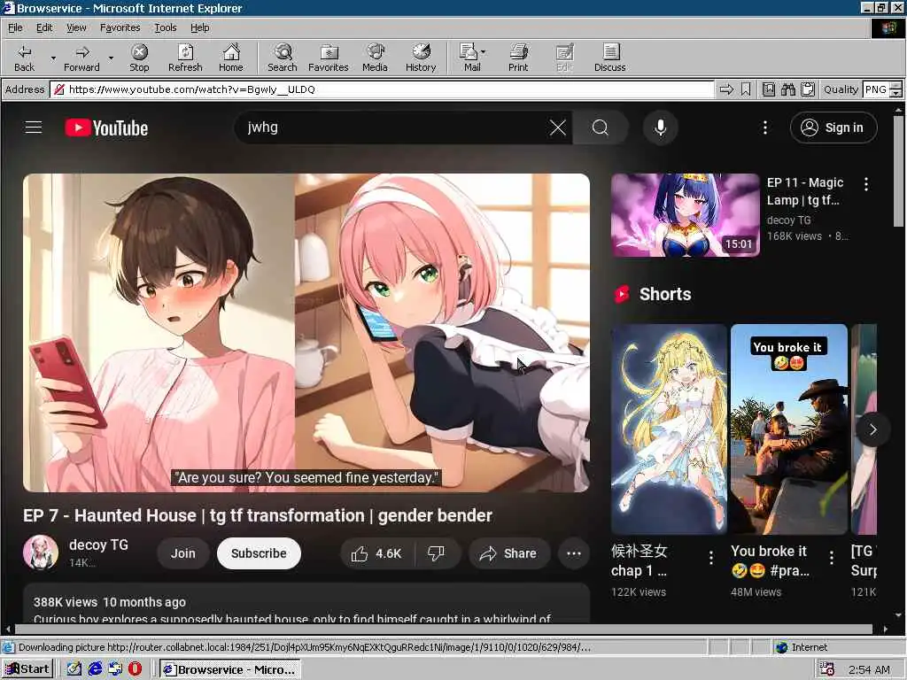Like the video with 4.6K likes
The image size is (907, 680).
coord(376,553)
